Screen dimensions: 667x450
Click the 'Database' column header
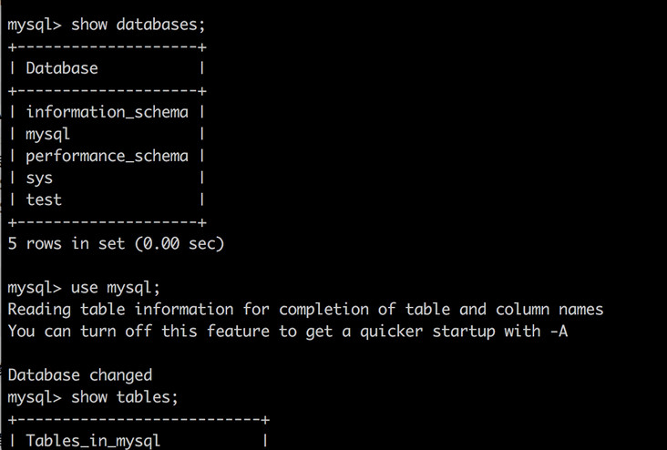[61, 68]
